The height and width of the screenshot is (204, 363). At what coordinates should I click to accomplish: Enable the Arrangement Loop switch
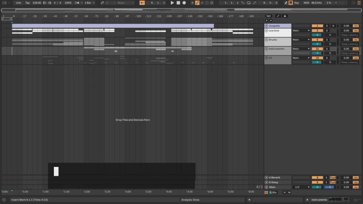point(248,3)
